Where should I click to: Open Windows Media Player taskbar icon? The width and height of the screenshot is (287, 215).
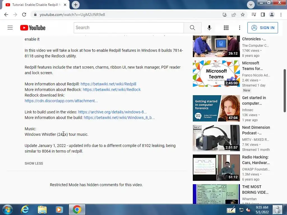59,209
